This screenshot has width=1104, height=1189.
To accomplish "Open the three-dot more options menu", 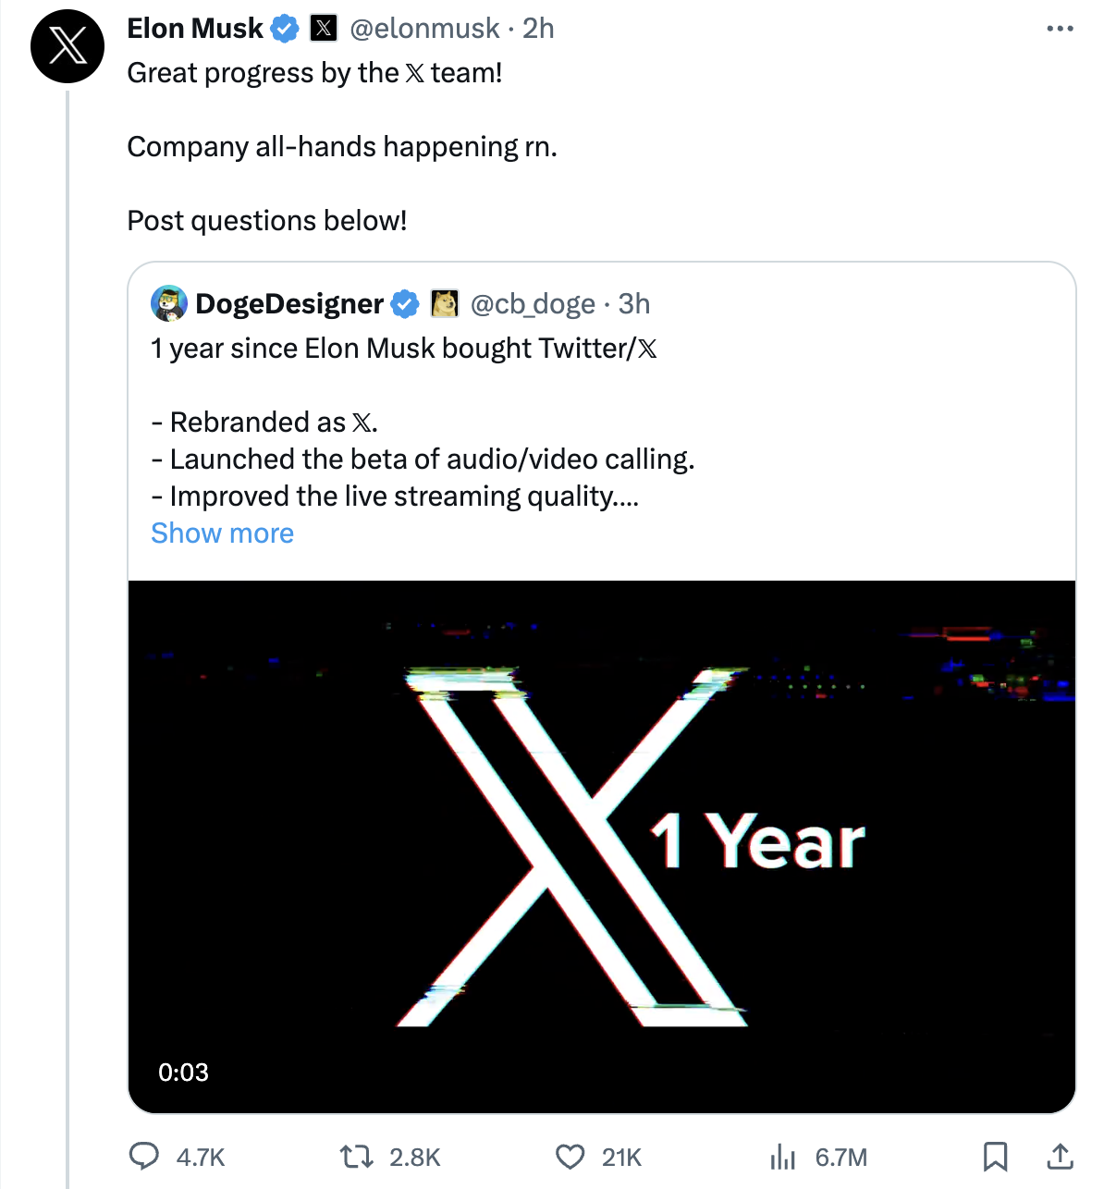I will pyautogui.click(x=1060, y=29).
